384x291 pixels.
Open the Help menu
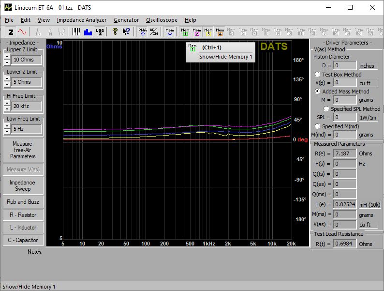pos(190,20)
